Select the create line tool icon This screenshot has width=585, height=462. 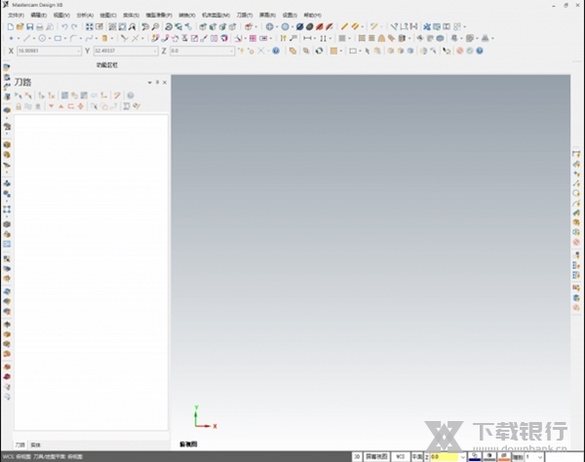coord(24,38)
